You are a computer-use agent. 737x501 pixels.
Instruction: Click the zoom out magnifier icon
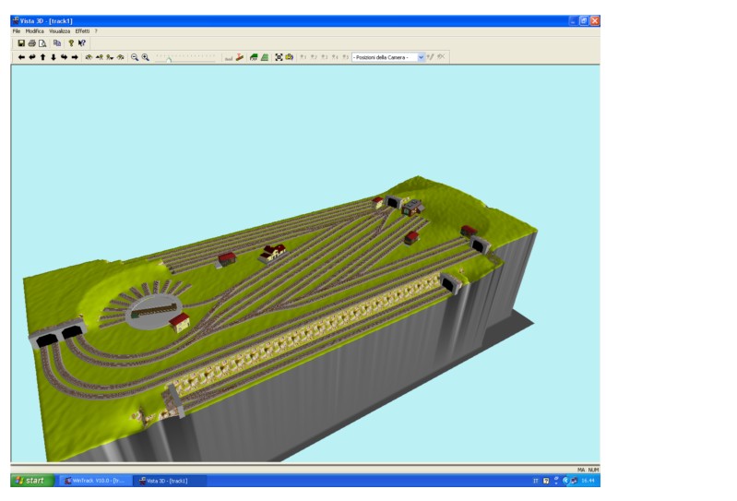coord(135,57)
